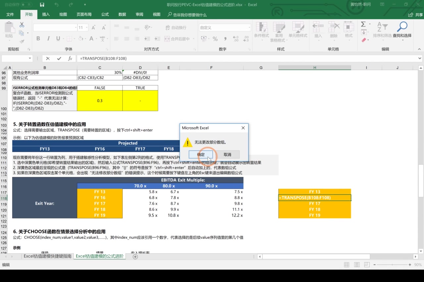Click zoom in plus button

410,265
